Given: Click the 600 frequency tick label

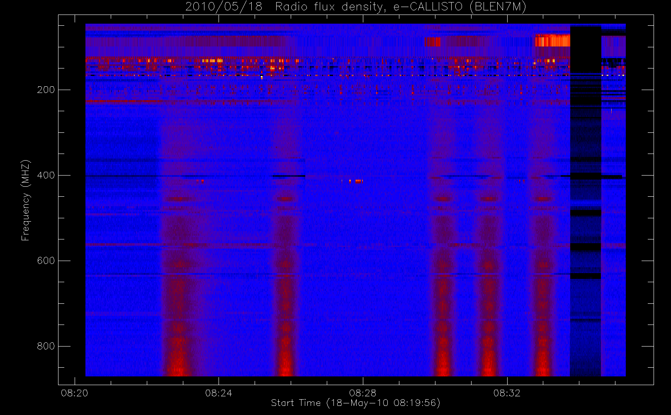Looking at the screenshot, I should tap(46, 261).
